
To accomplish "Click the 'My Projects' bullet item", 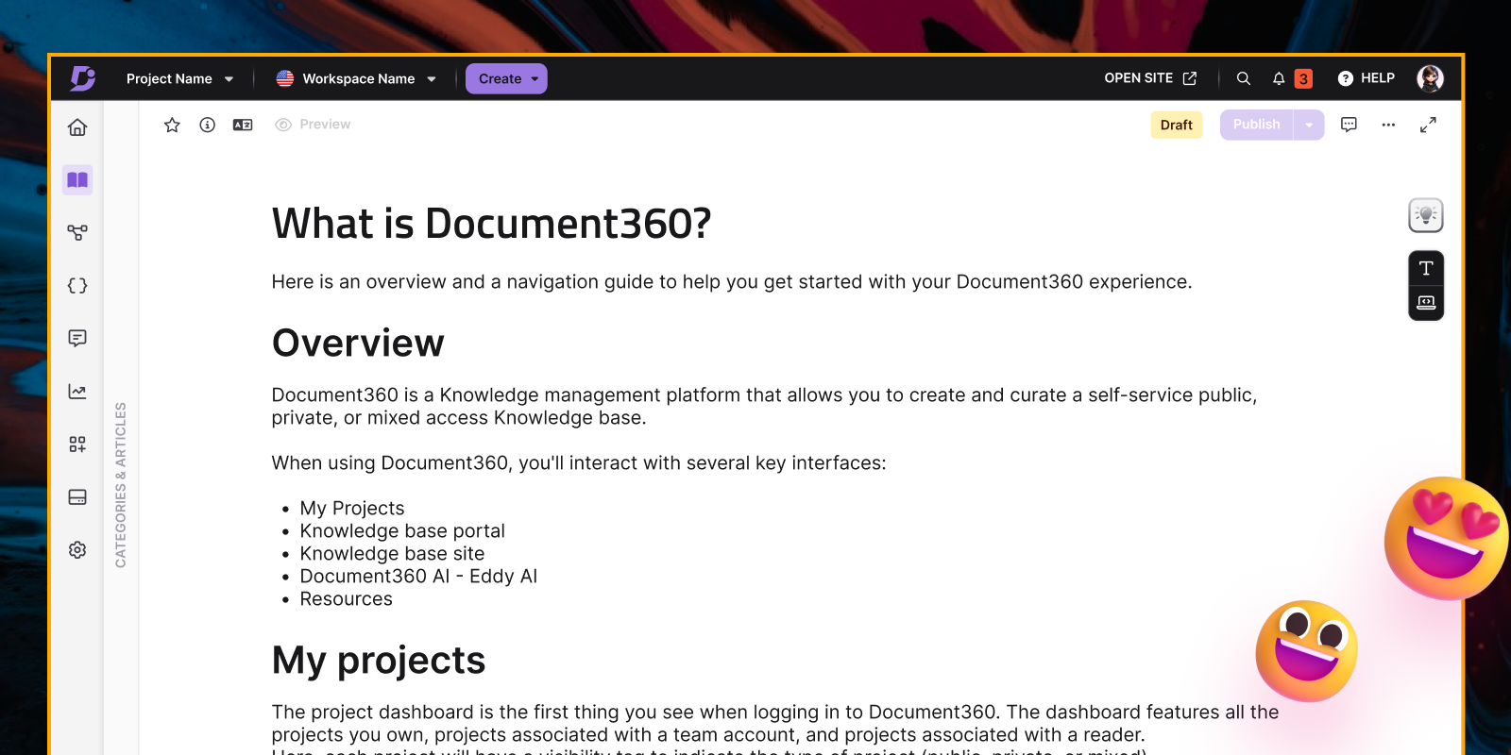I will point(352,509).
